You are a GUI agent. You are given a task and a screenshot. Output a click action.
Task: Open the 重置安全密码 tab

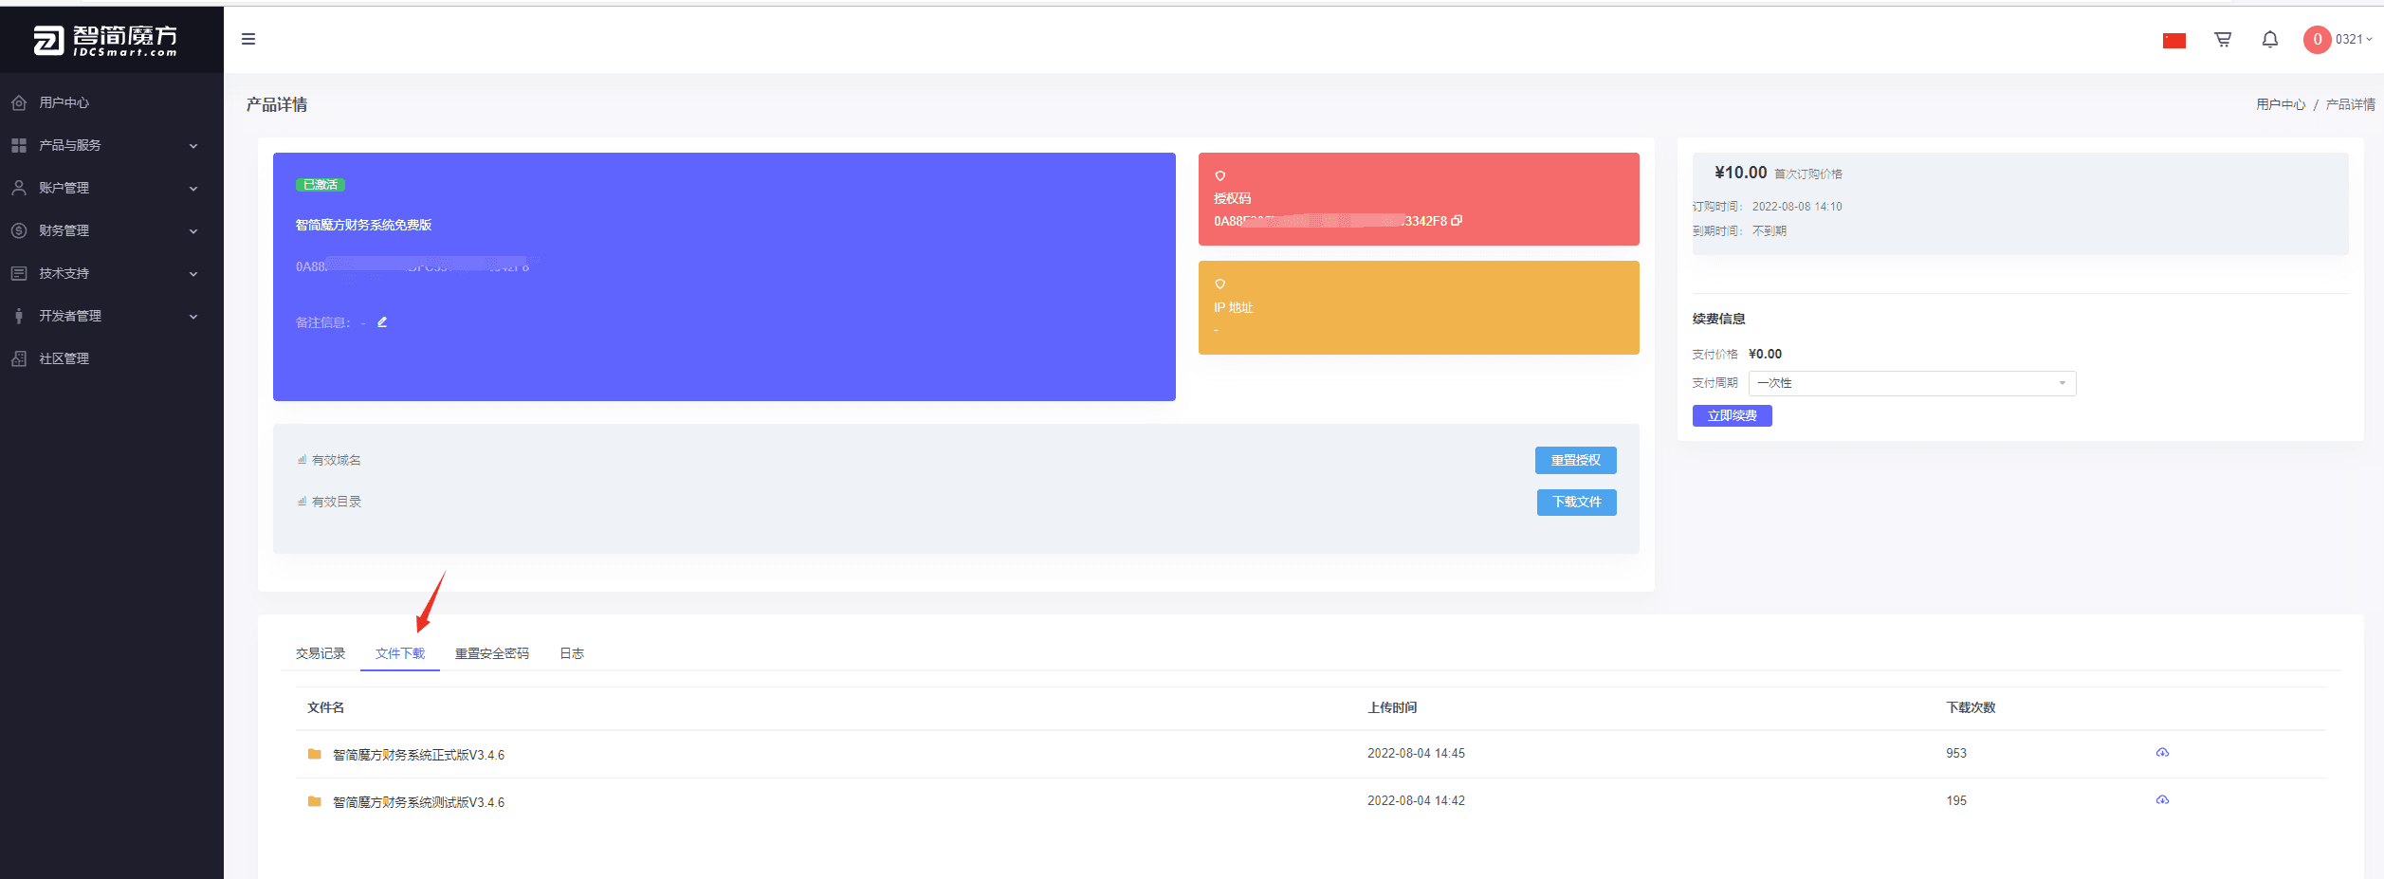pyautogui.click(x=492, y=653)
